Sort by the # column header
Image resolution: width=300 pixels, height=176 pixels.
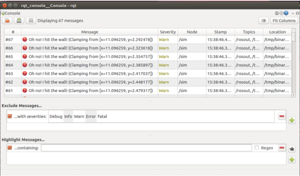[13, 32]
